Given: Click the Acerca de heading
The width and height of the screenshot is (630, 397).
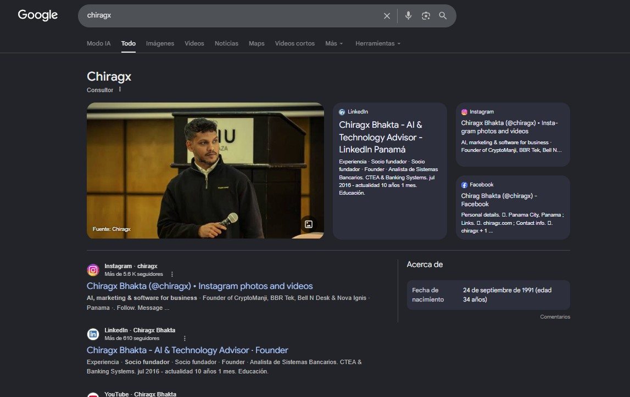Looking at the screenshot, I should click(425, 264).
